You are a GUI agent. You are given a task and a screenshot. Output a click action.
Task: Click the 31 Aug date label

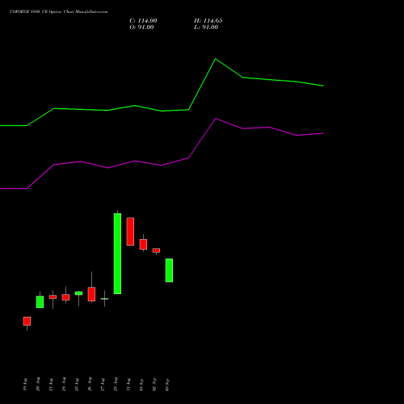point(128,385)
